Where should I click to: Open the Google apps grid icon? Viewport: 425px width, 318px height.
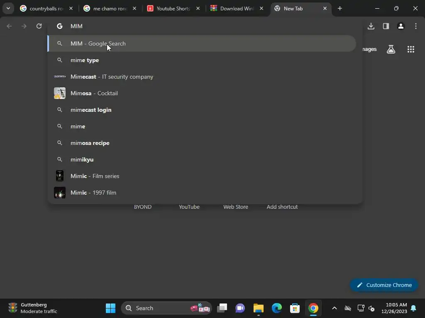(411, 49)
